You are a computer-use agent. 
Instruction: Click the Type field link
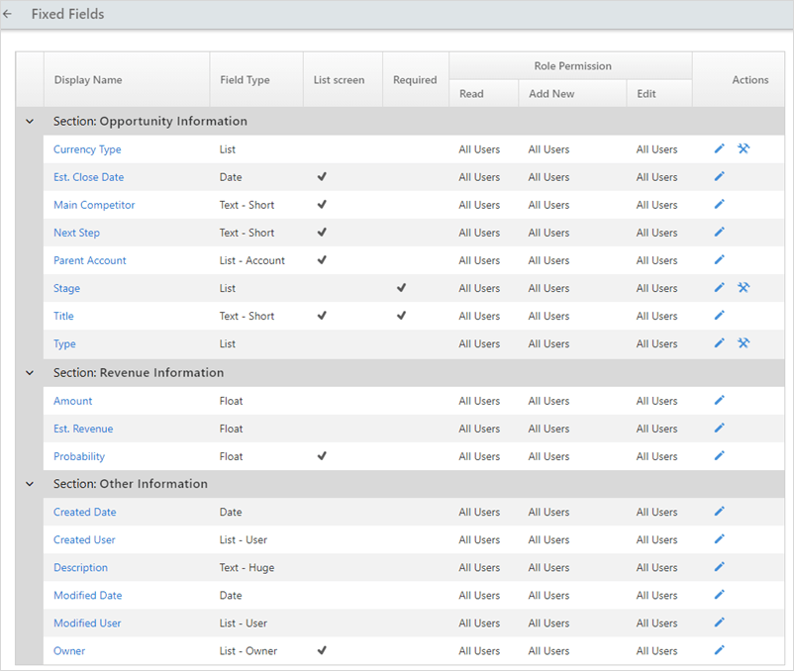tap(64, 344)
